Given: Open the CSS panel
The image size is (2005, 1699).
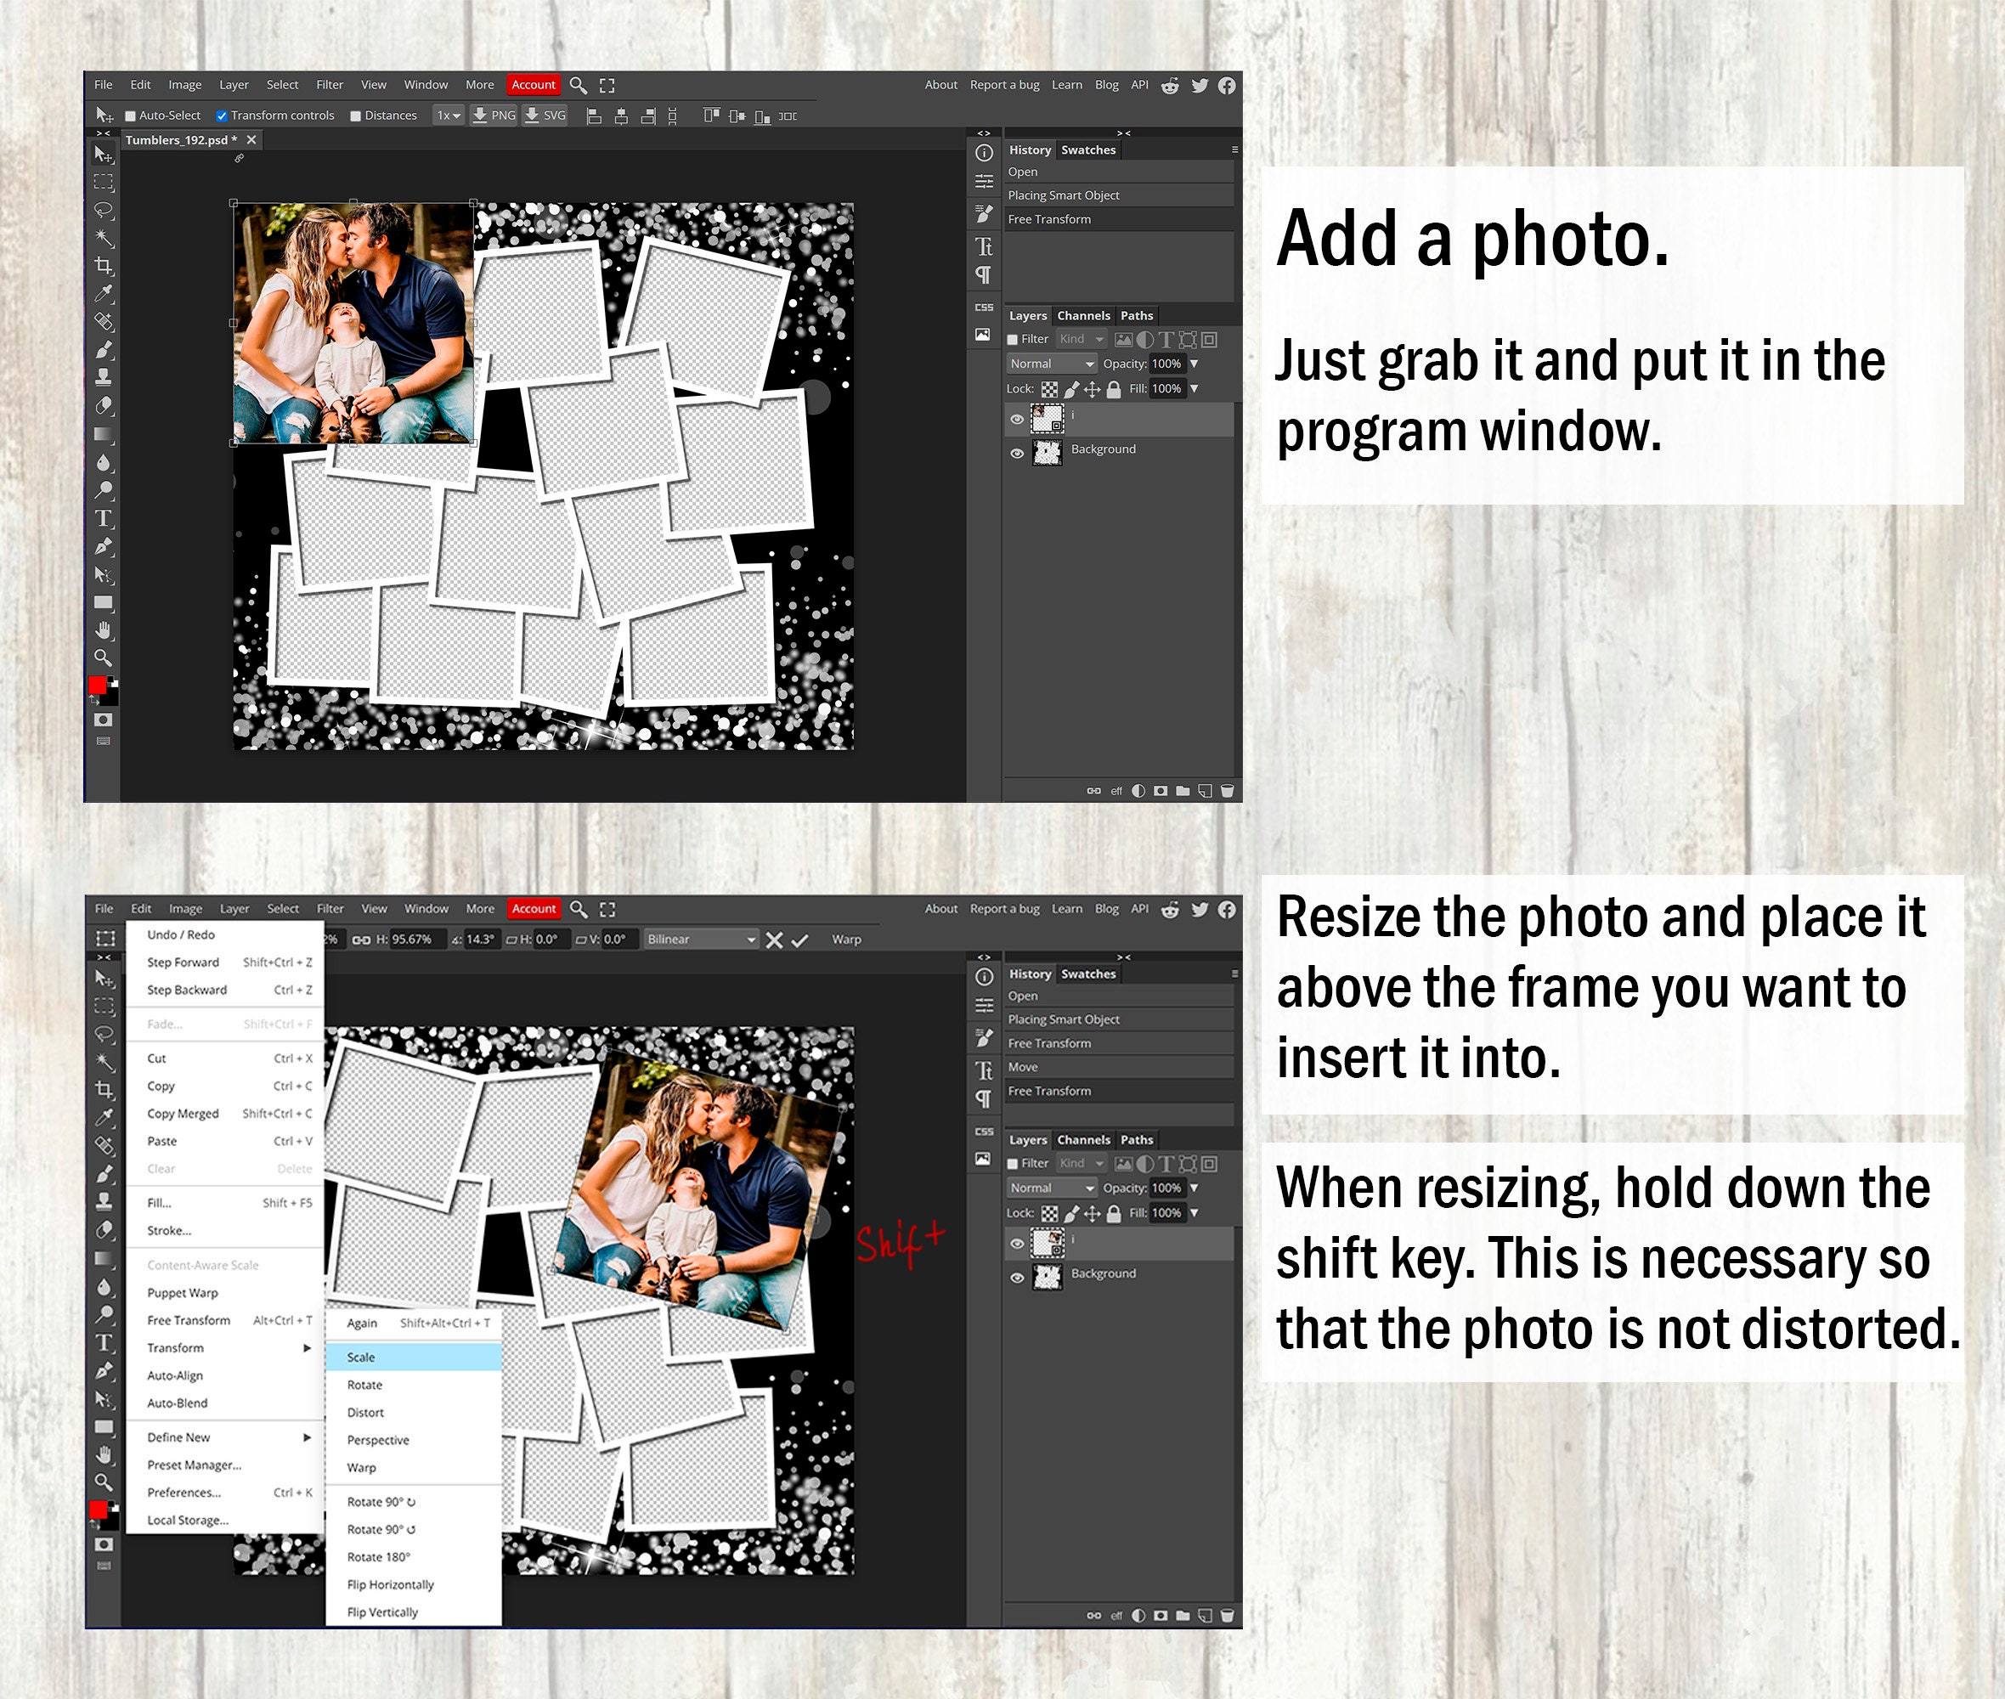Looking at the screenshot, I should coord(982,307).
